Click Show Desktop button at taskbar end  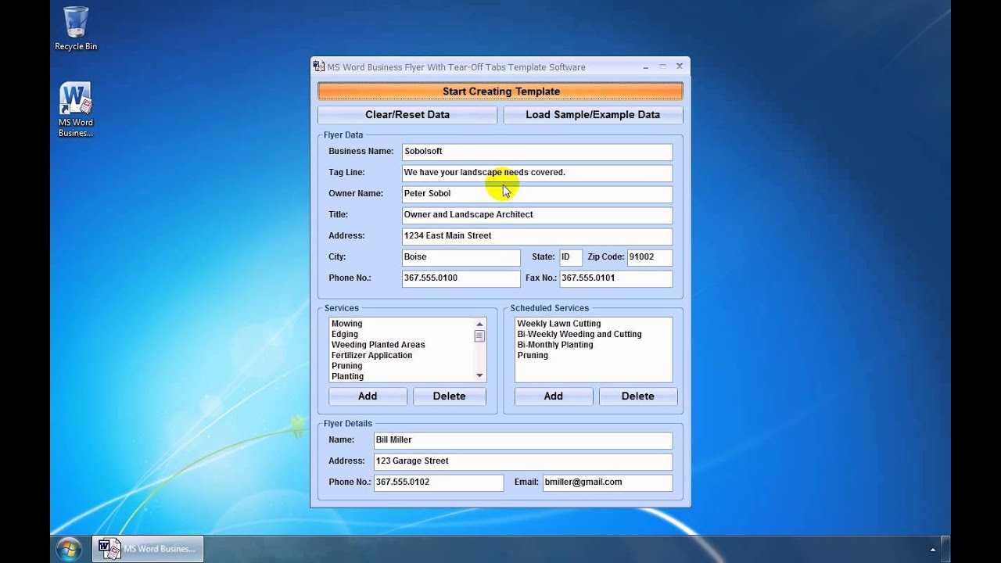tap(947, 549)
